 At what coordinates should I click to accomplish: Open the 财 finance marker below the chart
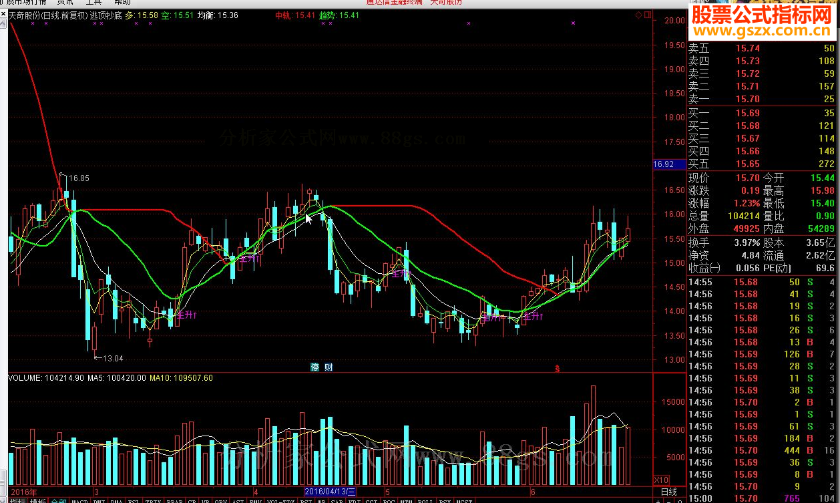pos(329,367)
